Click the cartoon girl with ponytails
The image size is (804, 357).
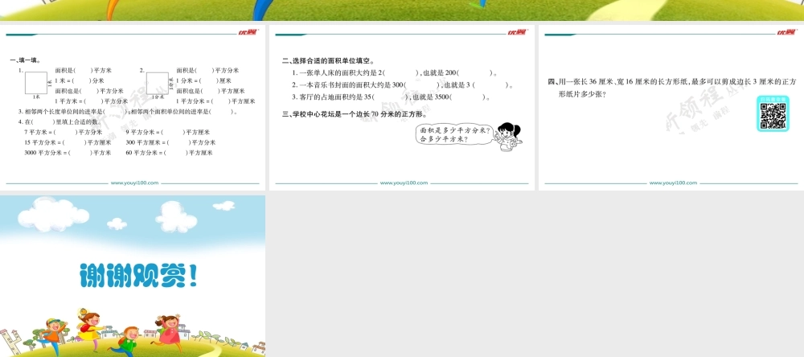click(x=508, y=137)
